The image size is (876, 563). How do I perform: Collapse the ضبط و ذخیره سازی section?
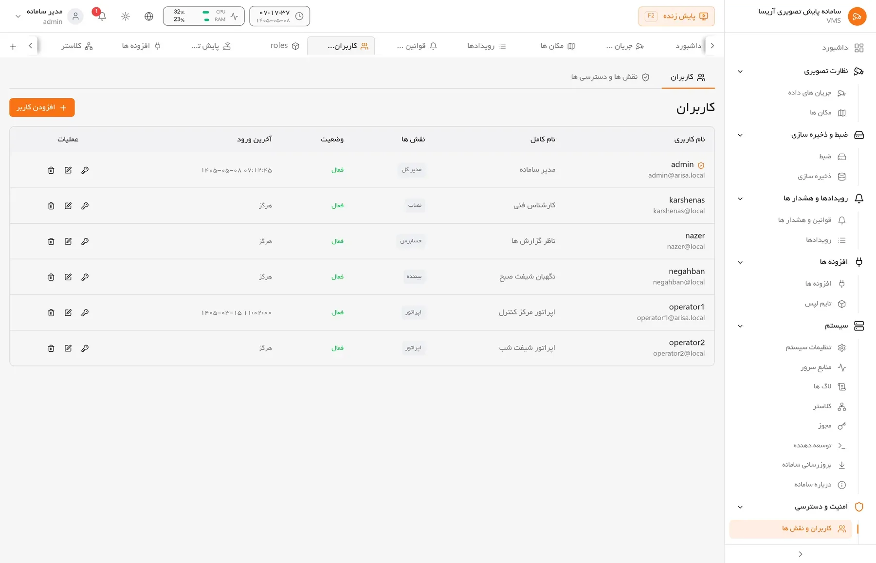740,135
